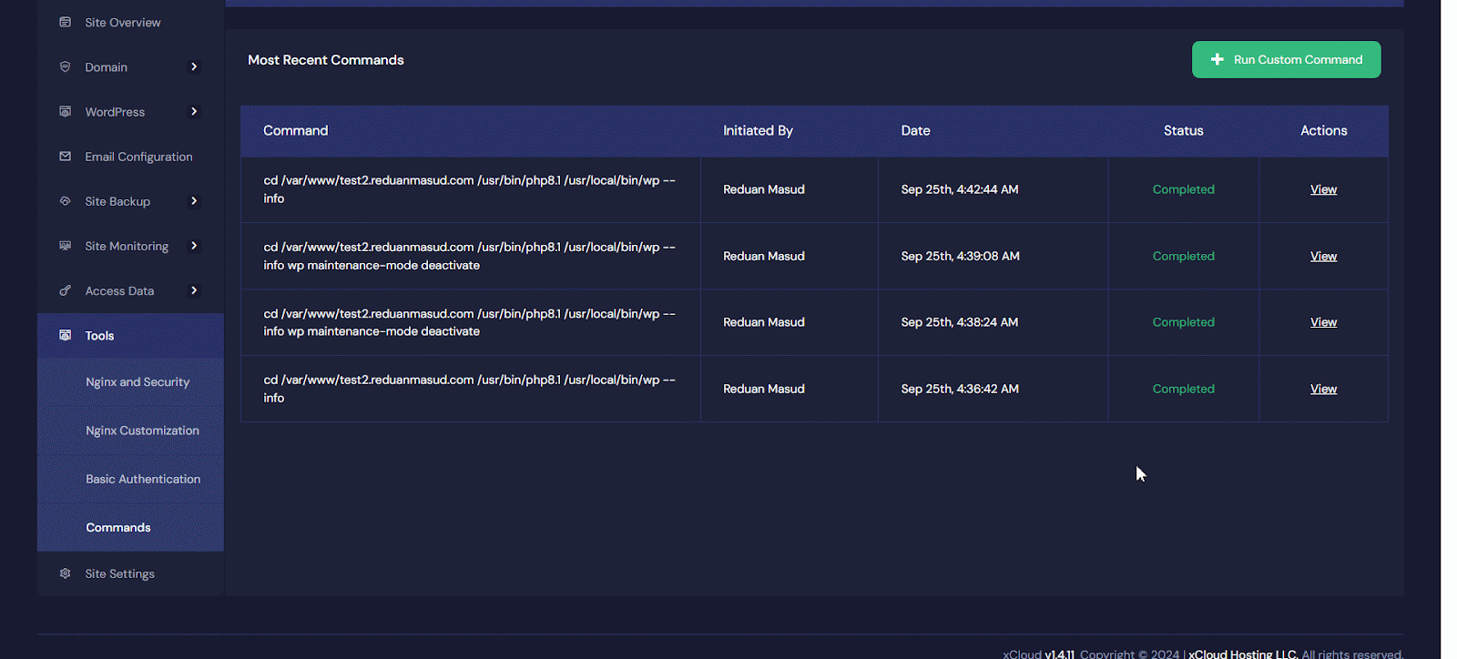The width and height of the screenshot is (1457, 659).
Task: Click the Site Monitoring icon
Action: pos(65,246)
